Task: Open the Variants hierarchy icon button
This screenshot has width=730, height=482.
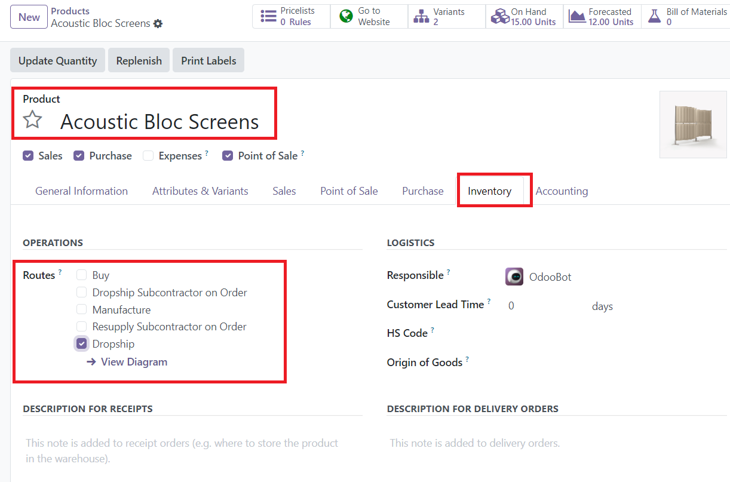Action: pos(422,17)
